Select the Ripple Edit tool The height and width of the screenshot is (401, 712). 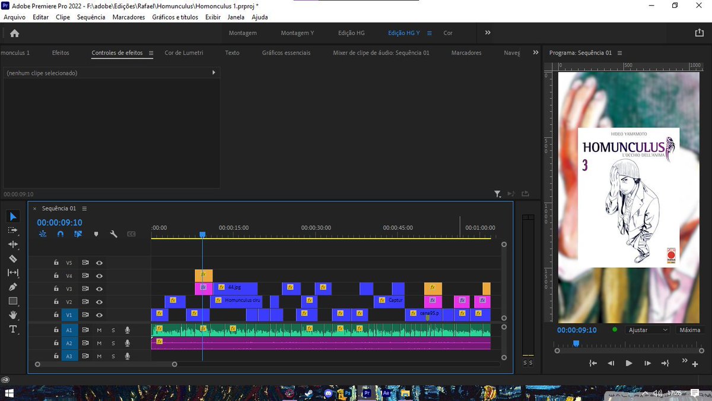pos(13,244)
